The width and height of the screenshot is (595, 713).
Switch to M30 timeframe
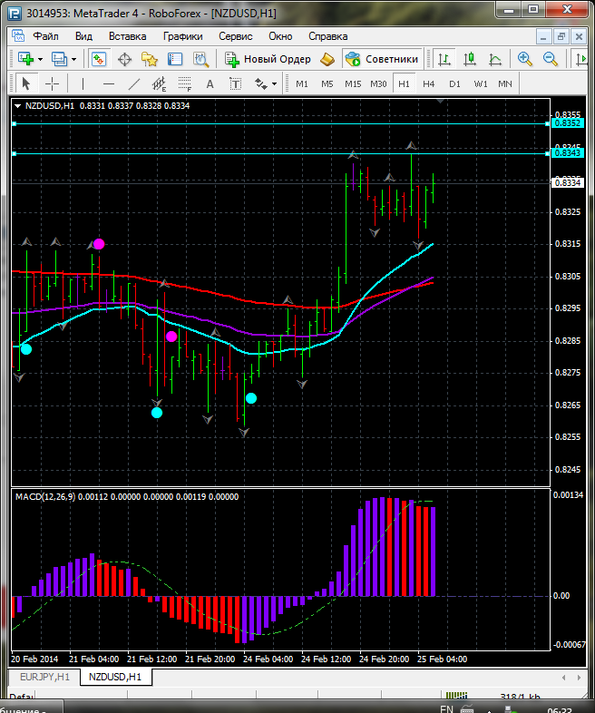click(x=378, y=83)
